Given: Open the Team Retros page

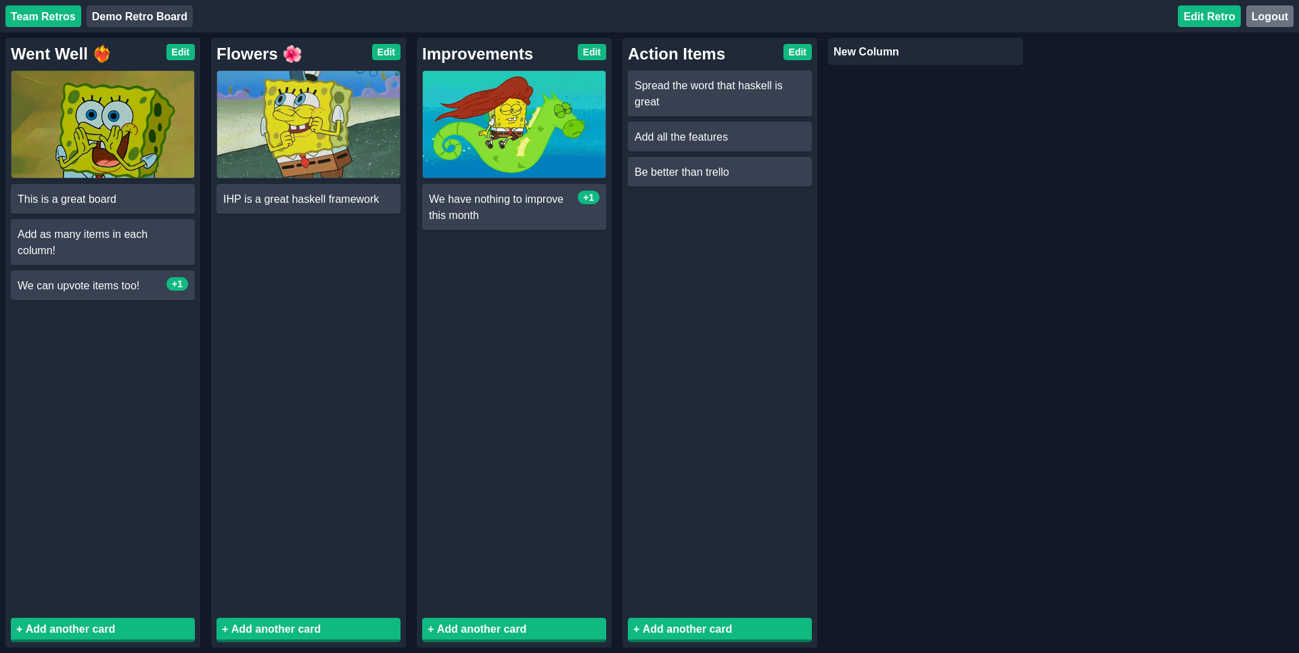Looking at the screenshot, I should tap(43, 16).
